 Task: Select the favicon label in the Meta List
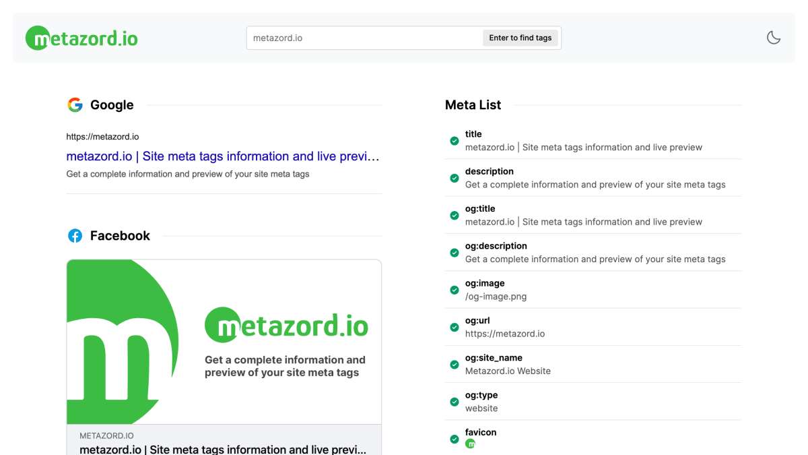481,433
